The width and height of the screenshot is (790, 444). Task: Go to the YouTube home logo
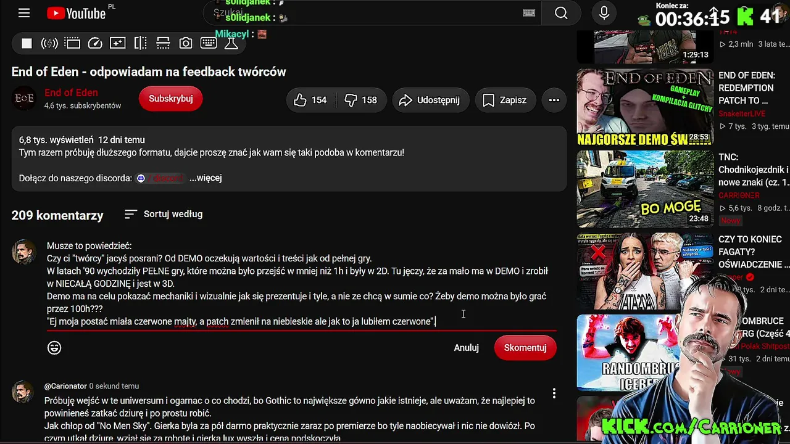coord(77,13)
